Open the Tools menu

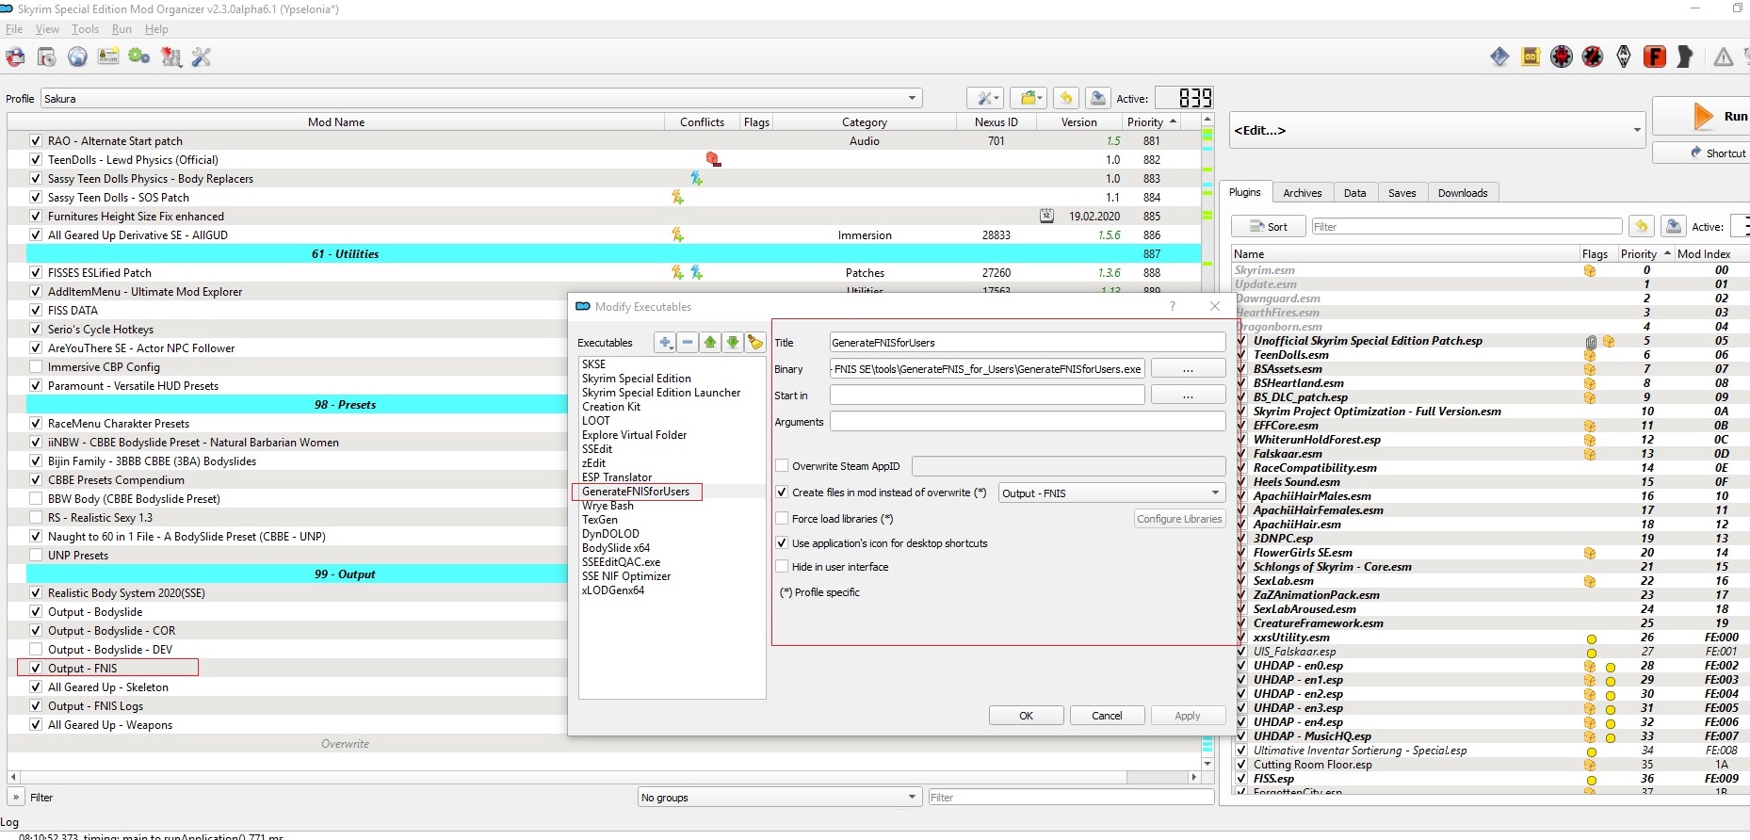[x=85, y=29]
